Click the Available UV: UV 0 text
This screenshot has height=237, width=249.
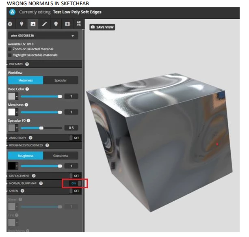pyautogui.click(x=21, y=44)
